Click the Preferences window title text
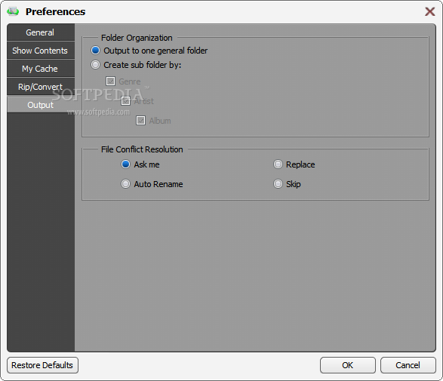The image size is (443, 381). pyautogui.click(x=55, y=11)
